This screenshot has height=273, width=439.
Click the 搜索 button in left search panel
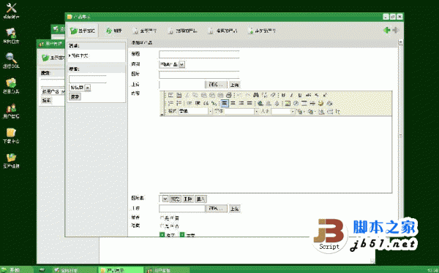point(75,96)
